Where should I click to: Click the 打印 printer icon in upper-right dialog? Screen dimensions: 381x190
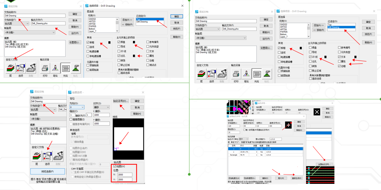236,73
